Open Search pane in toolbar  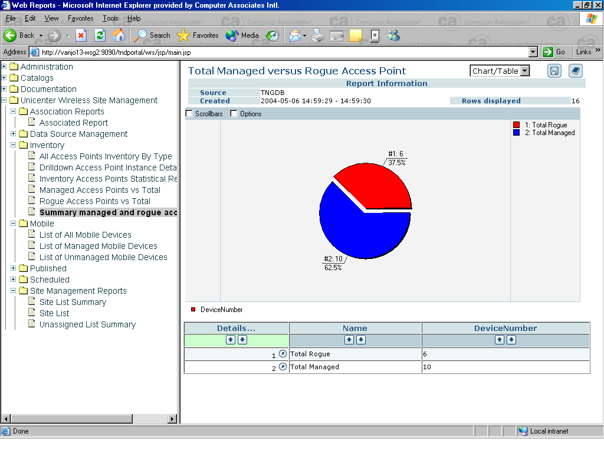152,35
